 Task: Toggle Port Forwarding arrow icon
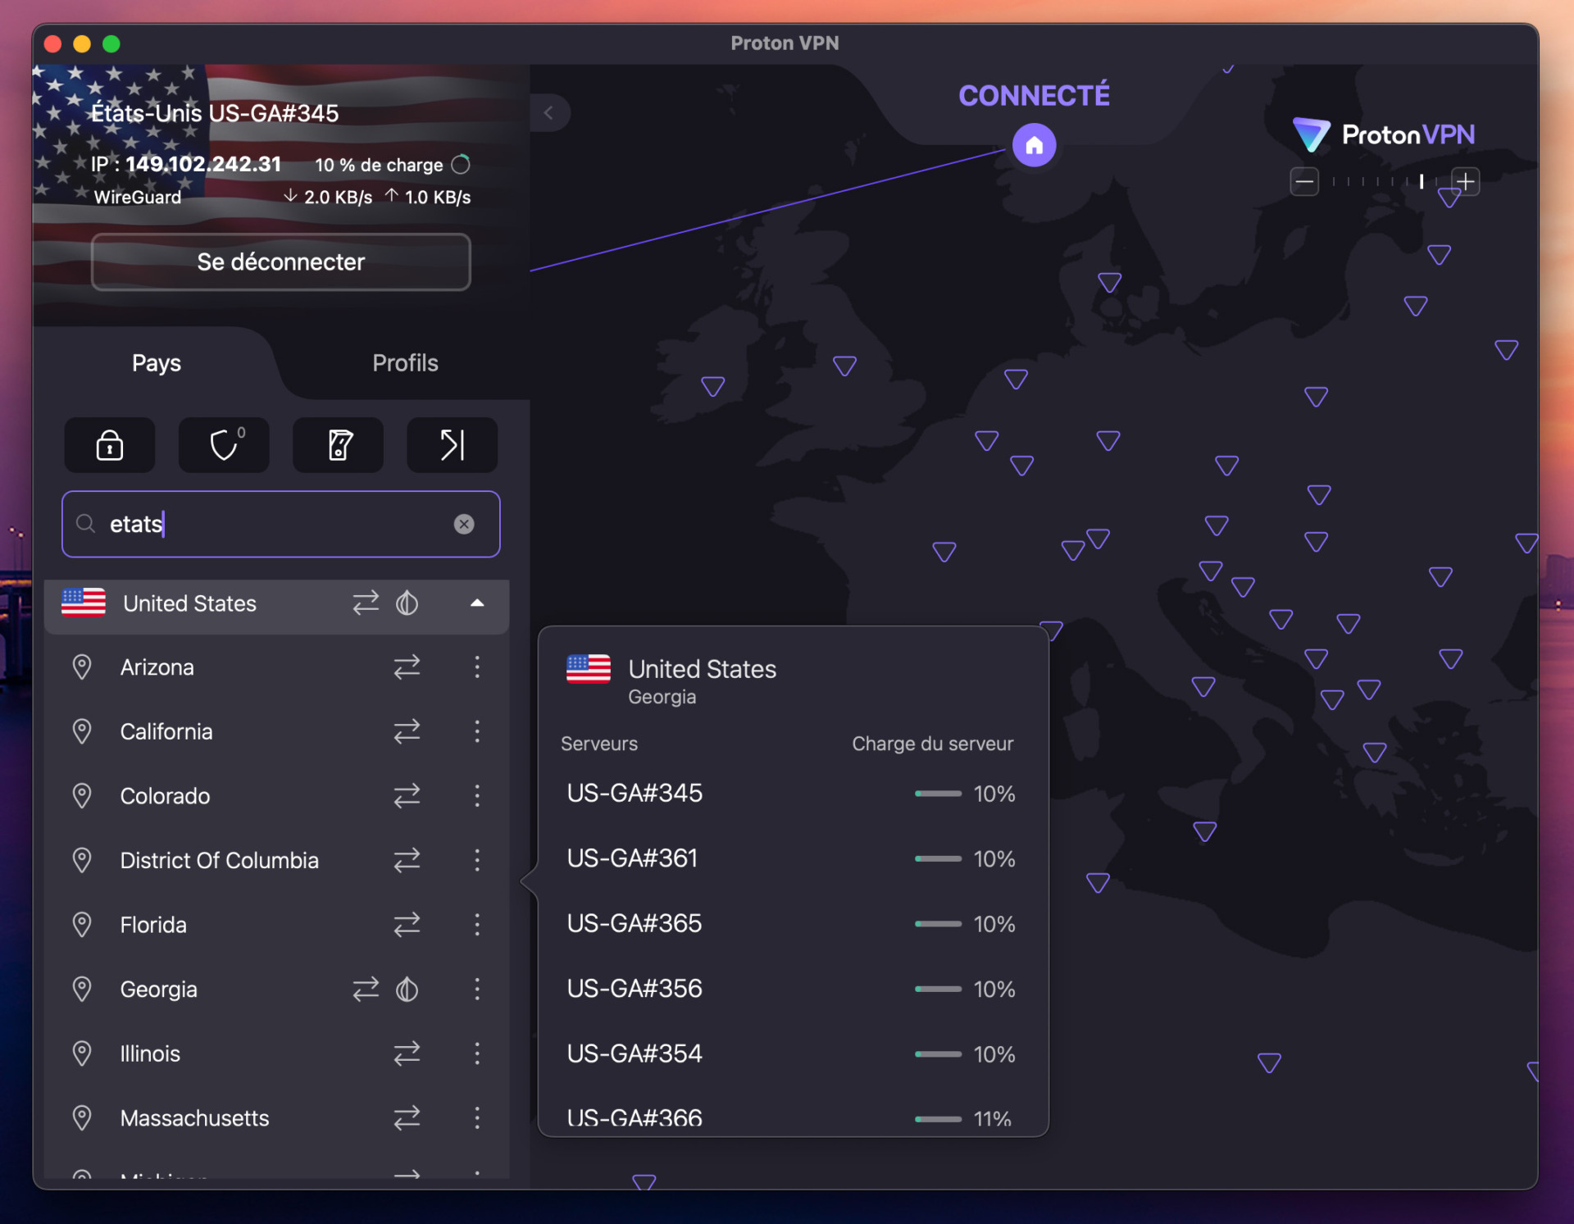(x=453, y=445)
